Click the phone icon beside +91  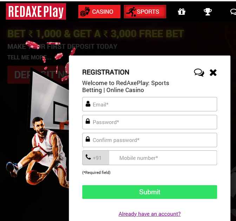tap(88, 157)
